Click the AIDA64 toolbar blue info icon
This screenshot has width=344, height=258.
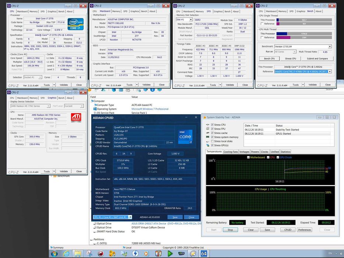click(153, 90)
